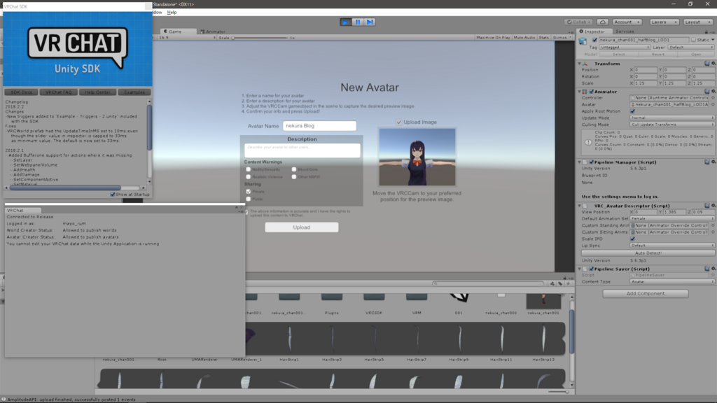Open the Tag dropdown (Untagged)
The width and height of the screenshot is (717, 403).
tap(625, 47)
